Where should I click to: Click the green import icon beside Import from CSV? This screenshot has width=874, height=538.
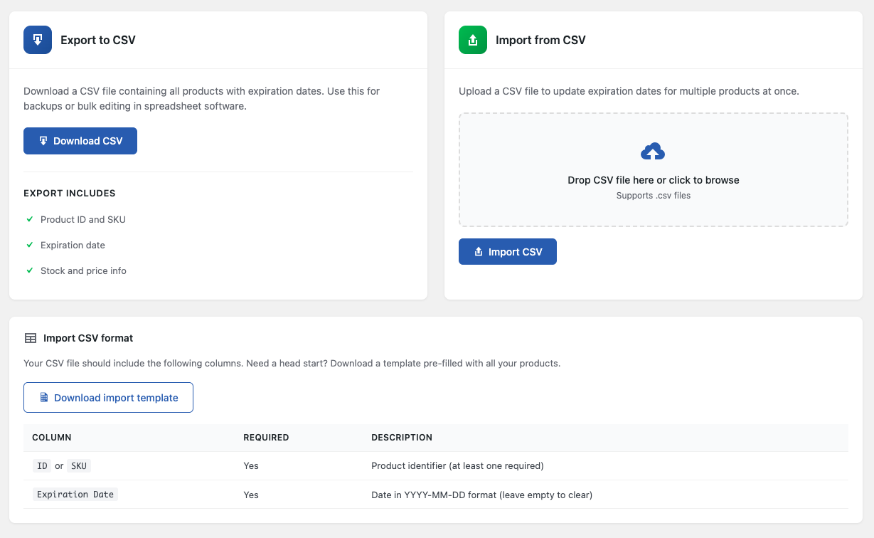473,40
